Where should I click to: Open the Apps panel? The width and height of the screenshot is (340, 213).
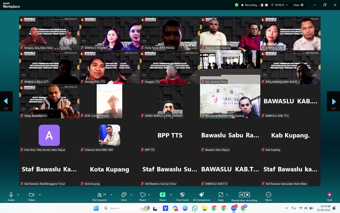coord(221,197)
